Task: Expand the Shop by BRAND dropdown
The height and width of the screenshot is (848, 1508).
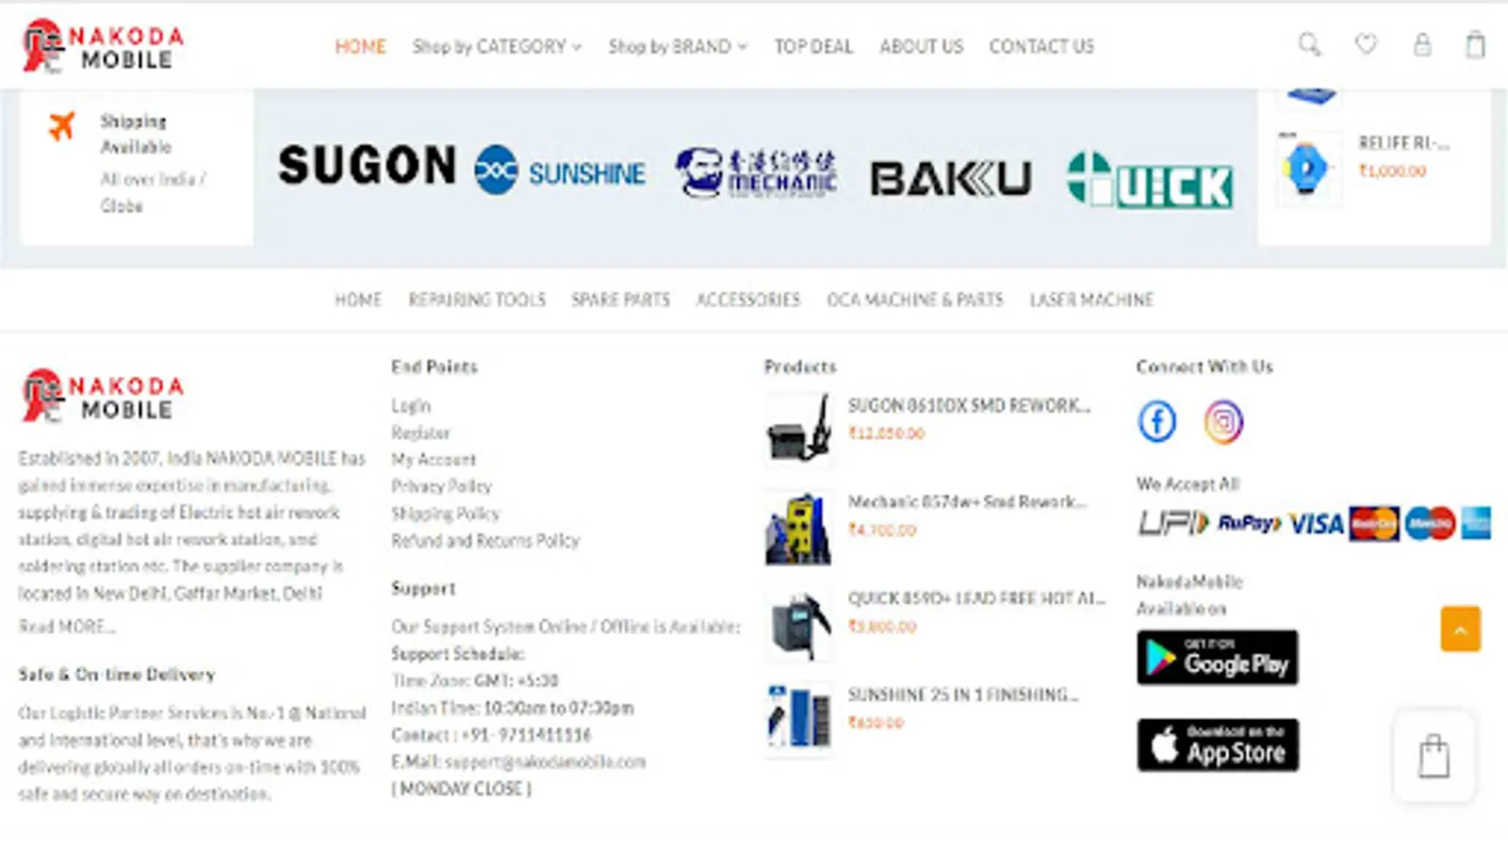Action: point(678,46)
